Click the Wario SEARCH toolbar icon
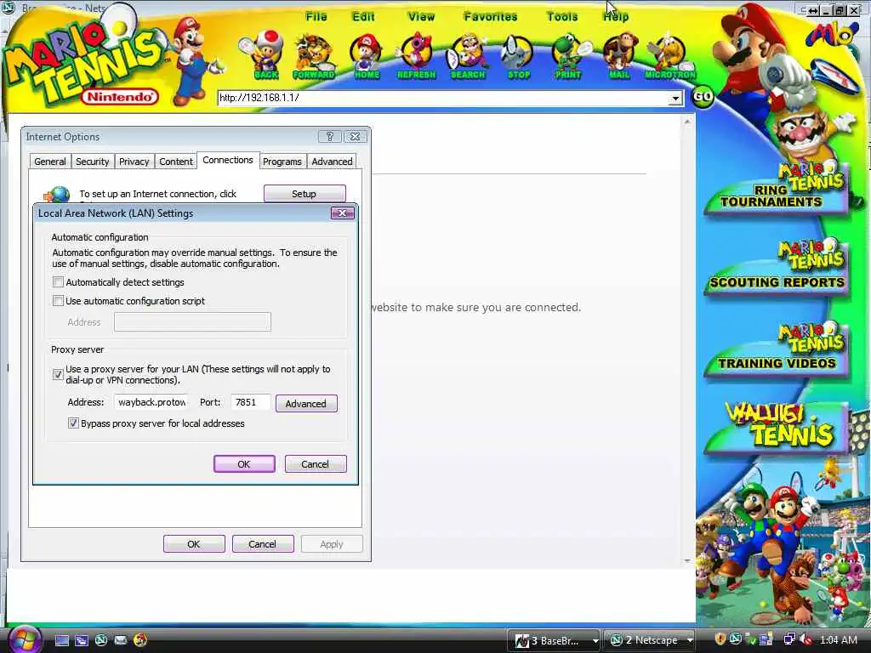This screenshot has width=871, height=653. pos(468,55)
